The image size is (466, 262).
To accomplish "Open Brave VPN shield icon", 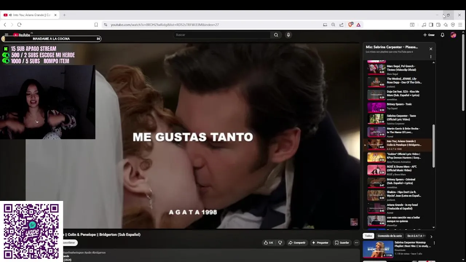I will (453, 25).
